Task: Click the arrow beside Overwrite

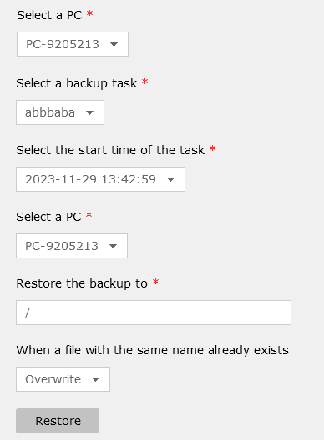Action: 96,379
